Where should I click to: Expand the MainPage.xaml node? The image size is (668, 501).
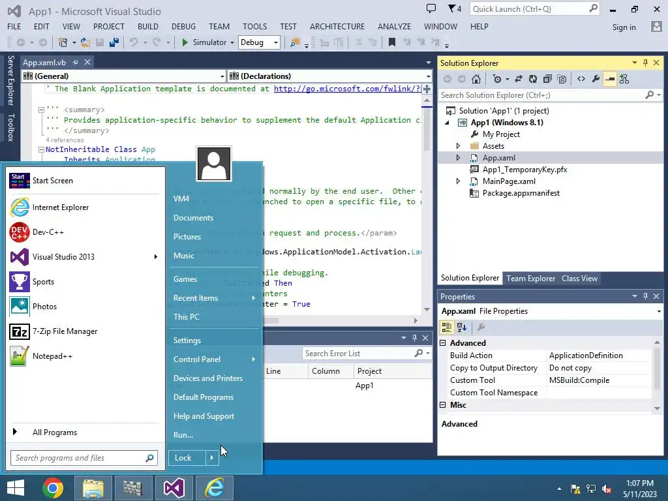click(x=458, y=181)
